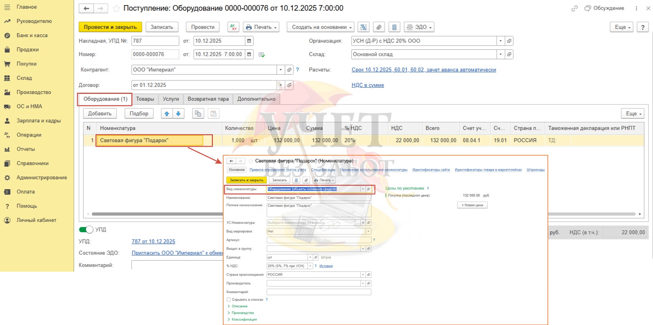Click the Комментарий input field

coord(177,265)
